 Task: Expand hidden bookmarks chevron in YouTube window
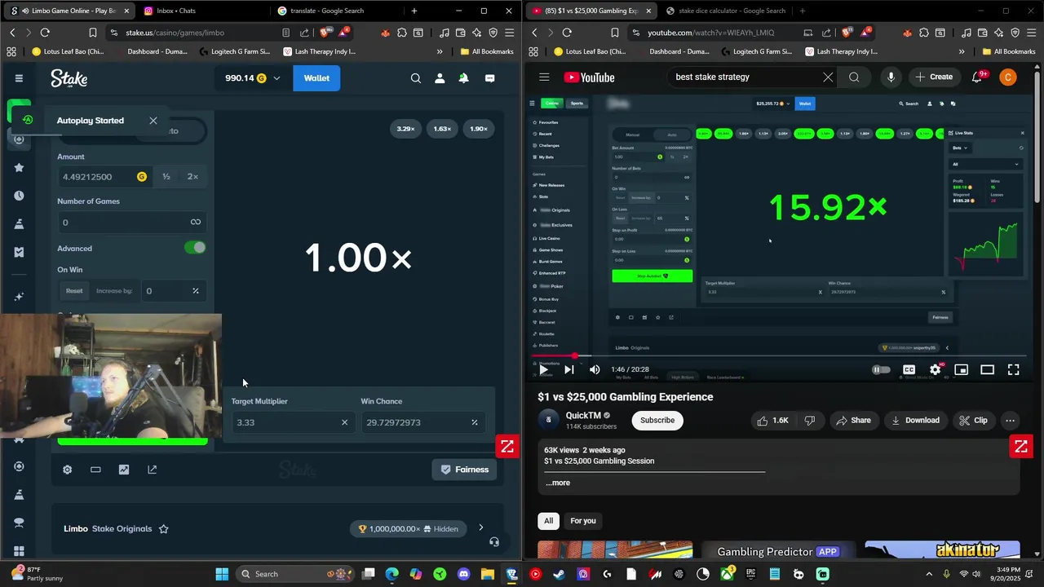(x=962, y=51)
